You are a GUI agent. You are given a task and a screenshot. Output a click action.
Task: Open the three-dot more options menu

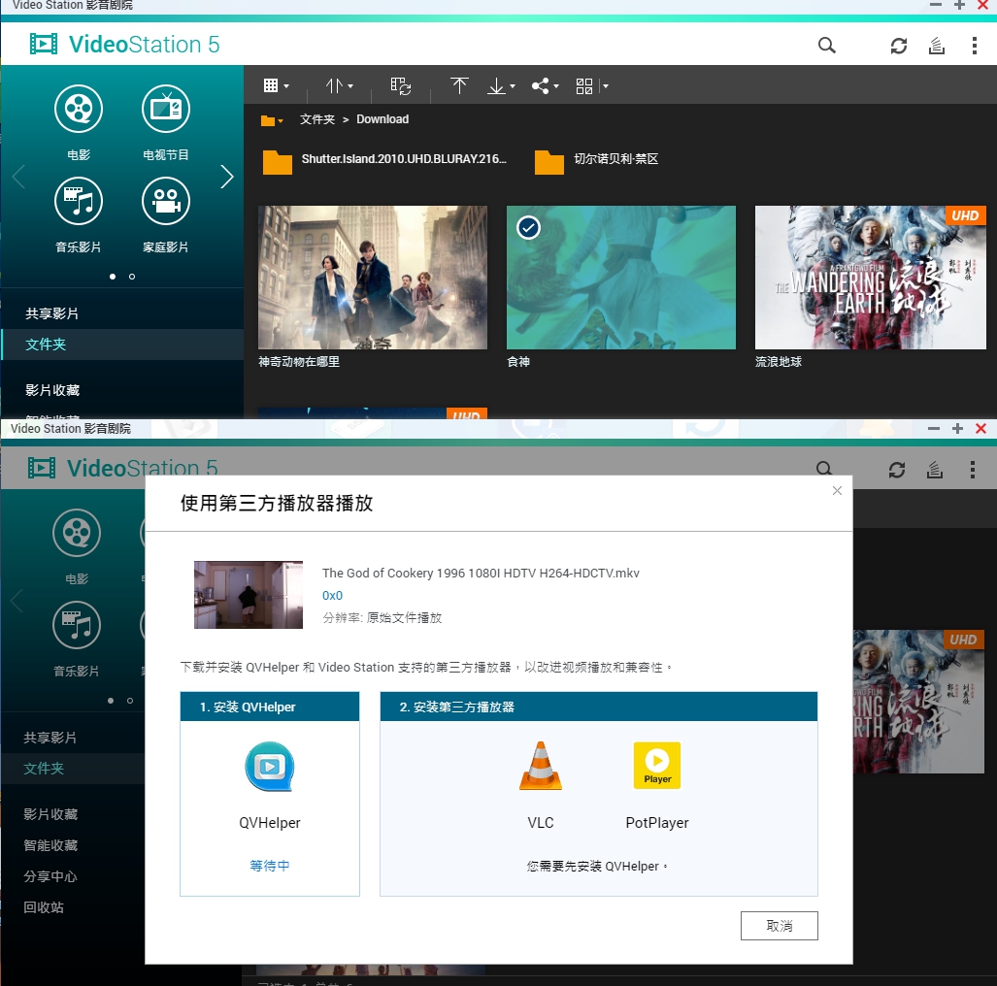click(973, 46)
